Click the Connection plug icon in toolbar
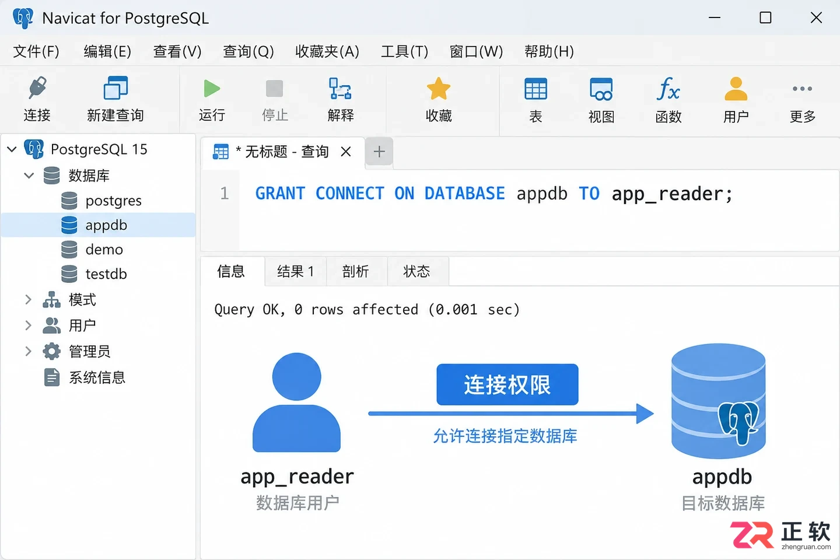The width and height of the screenshot is (840, 560). pyautogui.click(x=37, y=89)
